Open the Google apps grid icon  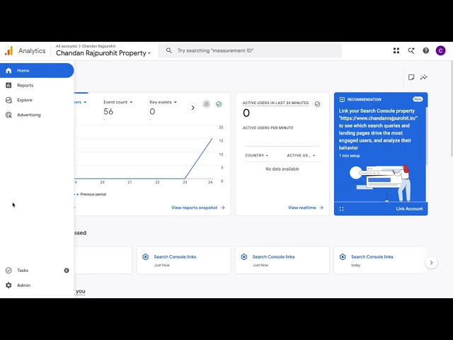tap(396, 50)
